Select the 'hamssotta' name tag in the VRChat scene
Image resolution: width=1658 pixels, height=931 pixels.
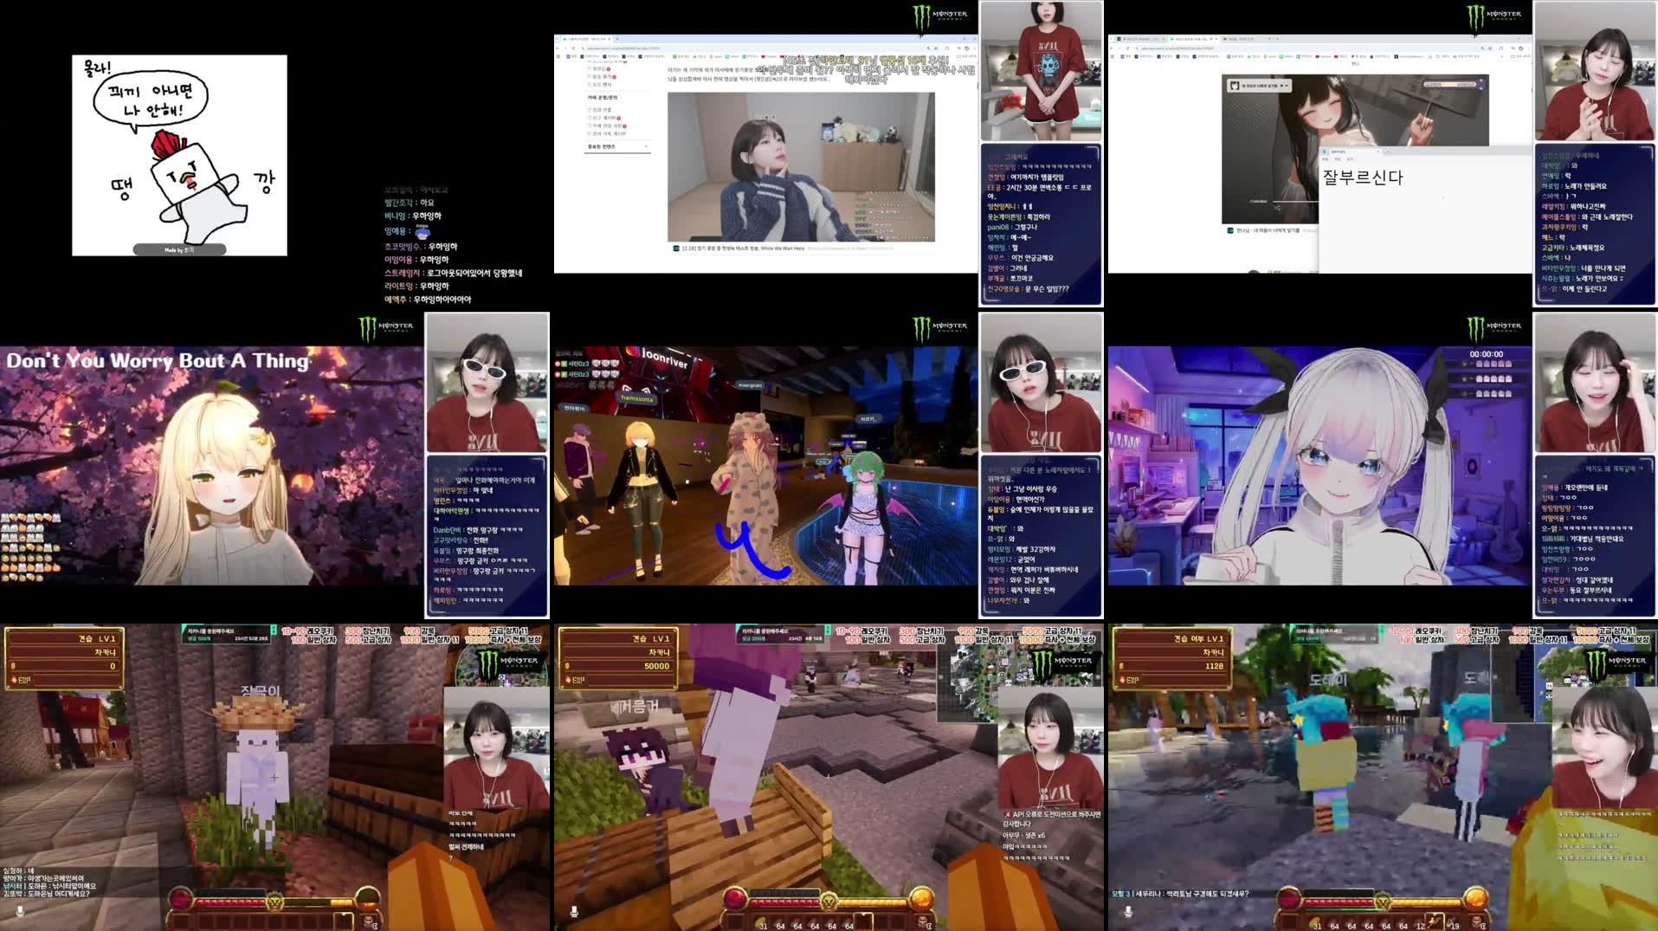[x=637, y=398]
